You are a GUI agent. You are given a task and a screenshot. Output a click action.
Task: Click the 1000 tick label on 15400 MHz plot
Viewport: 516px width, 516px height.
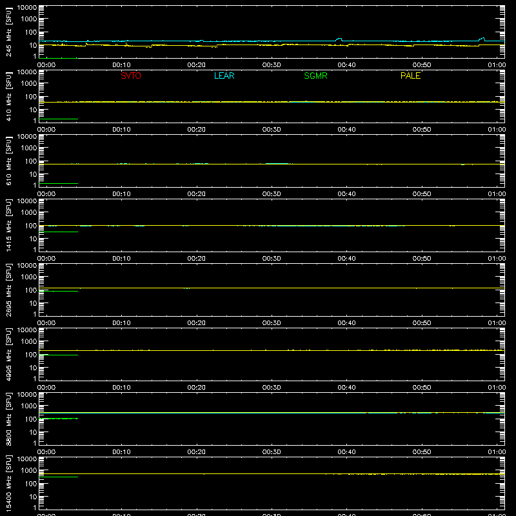(x=29, y=471)
